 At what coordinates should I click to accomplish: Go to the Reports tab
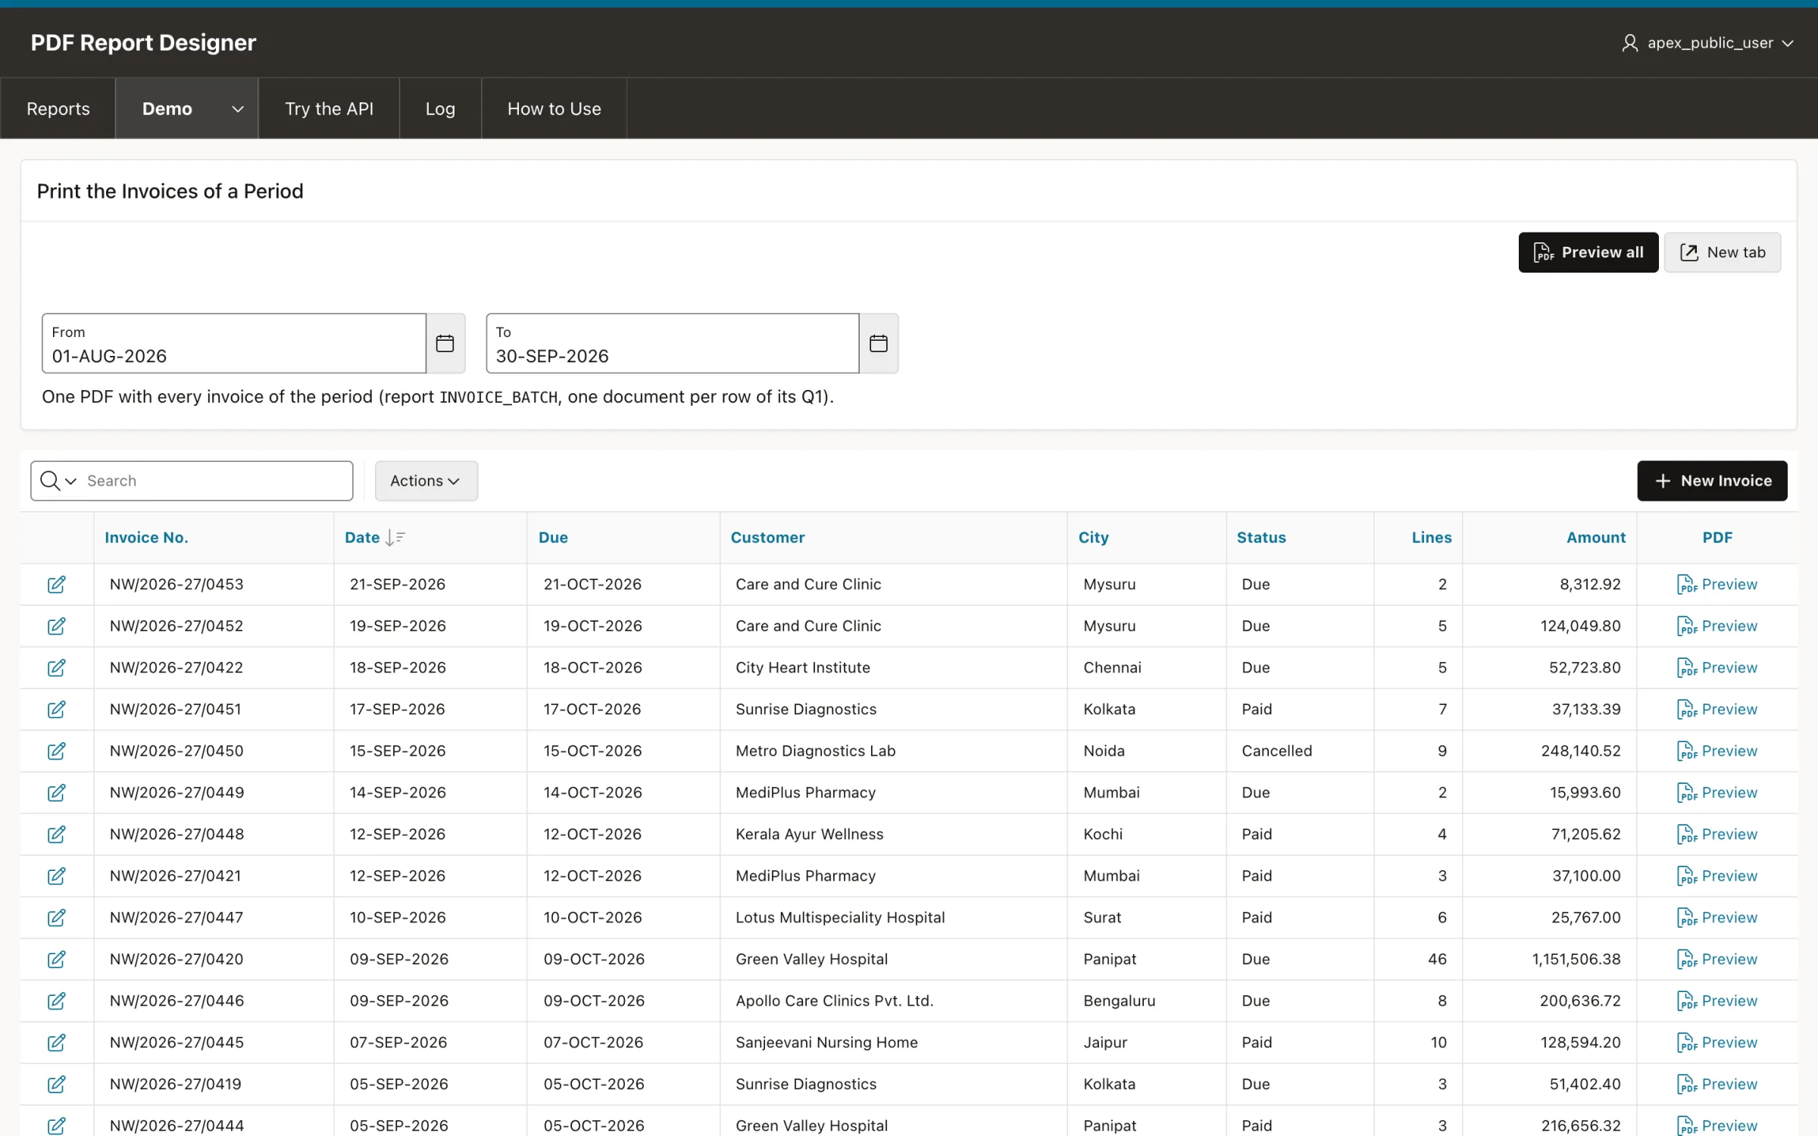[x=58, y=109]
